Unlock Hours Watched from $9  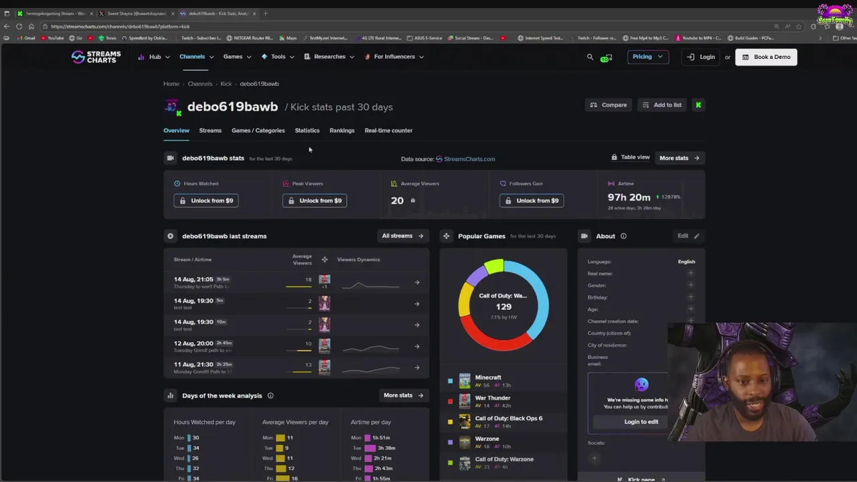[x=206, y=201]
